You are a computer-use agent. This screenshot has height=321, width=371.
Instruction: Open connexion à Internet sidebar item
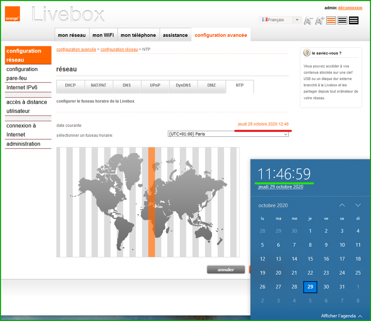tap(28, 130)
